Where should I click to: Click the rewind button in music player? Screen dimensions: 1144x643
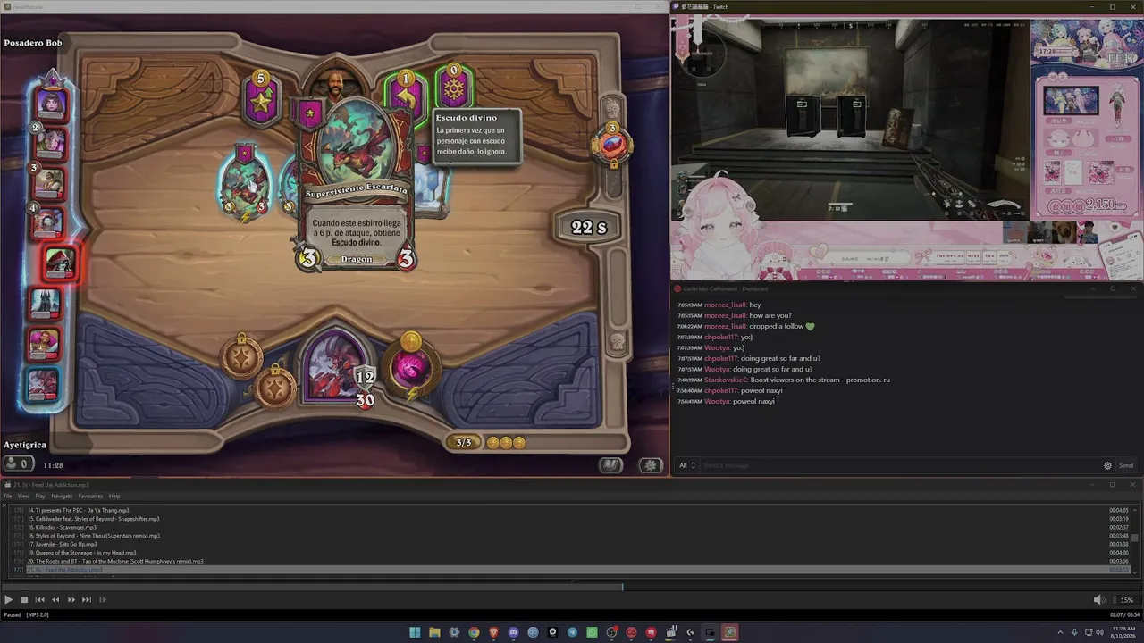tap(55, 600)
